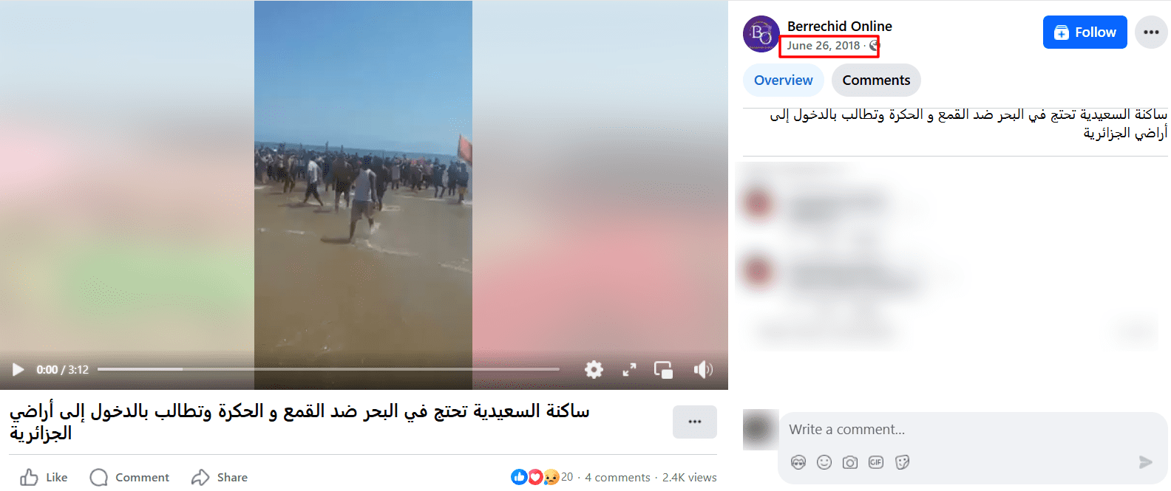Image resolution: width=1171 pixels, height=491 pixels.
Task: Open the video title options menu
Action: [695, 422]
